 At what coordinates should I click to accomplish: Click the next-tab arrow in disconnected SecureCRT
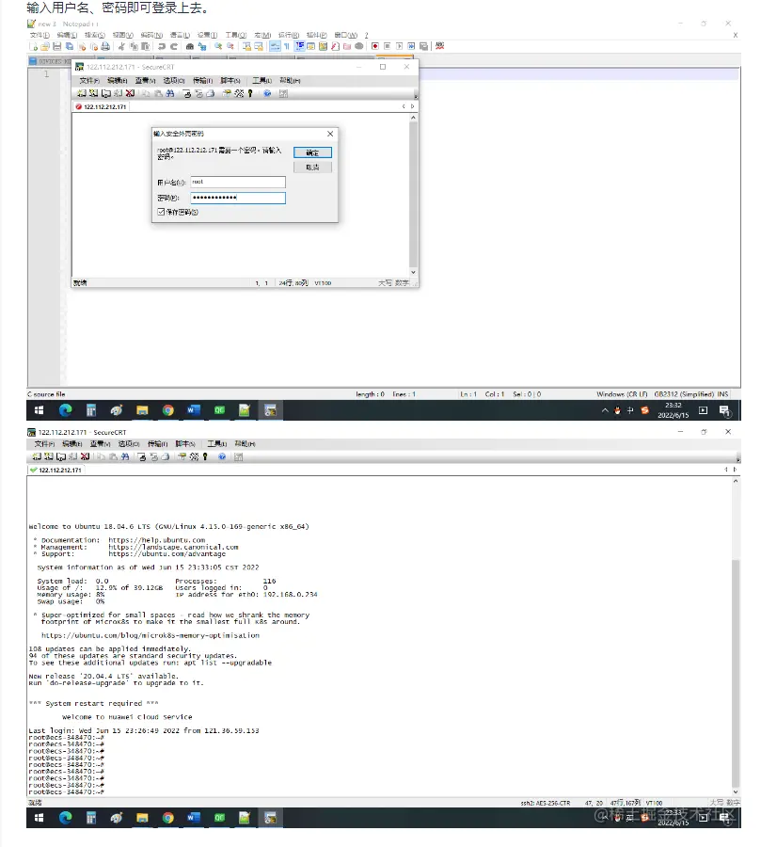(x=412, y=106)
